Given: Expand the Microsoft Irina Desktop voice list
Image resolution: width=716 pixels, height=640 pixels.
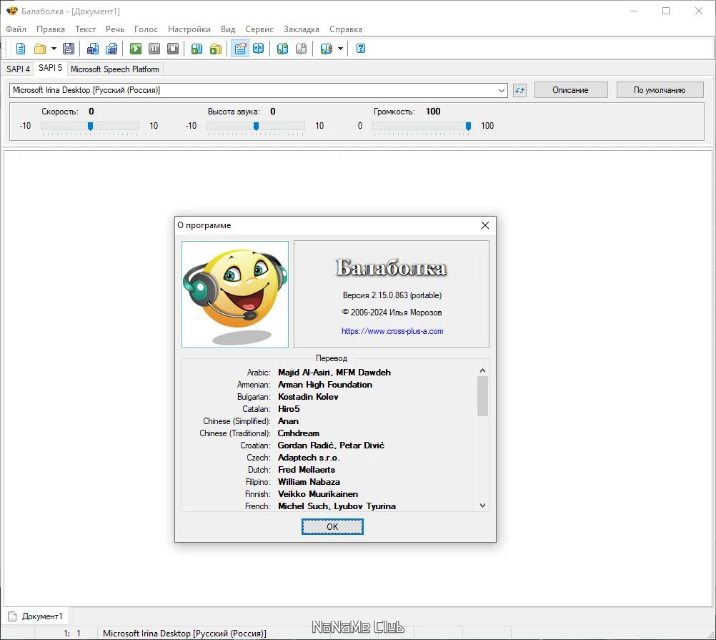Looking at the screenshot, I should (501, 90).
